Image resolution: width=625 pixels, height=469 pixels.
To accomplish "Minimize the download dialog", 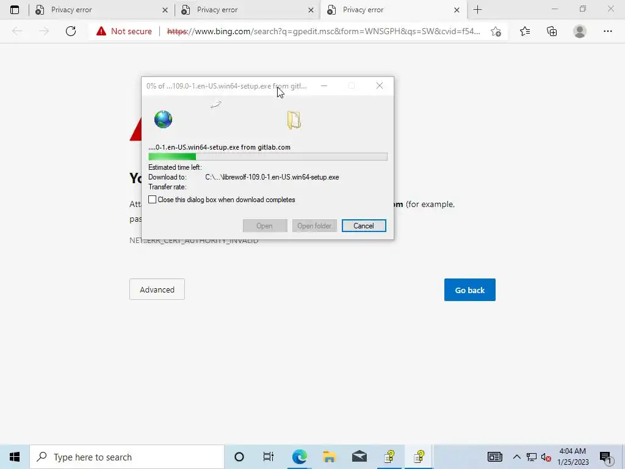I will [324, 85].
